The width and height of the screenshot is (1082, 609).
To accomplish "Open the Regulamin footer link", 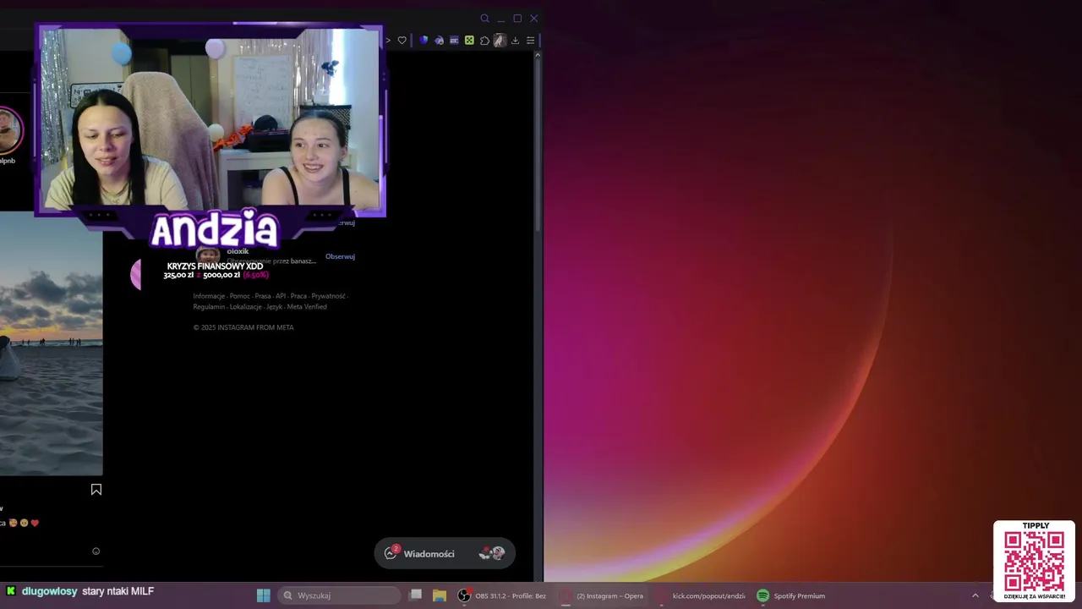I will click(x=209, y=307).
